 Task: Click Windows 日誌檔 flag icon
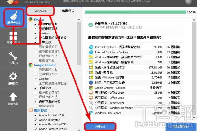(91, 77)
